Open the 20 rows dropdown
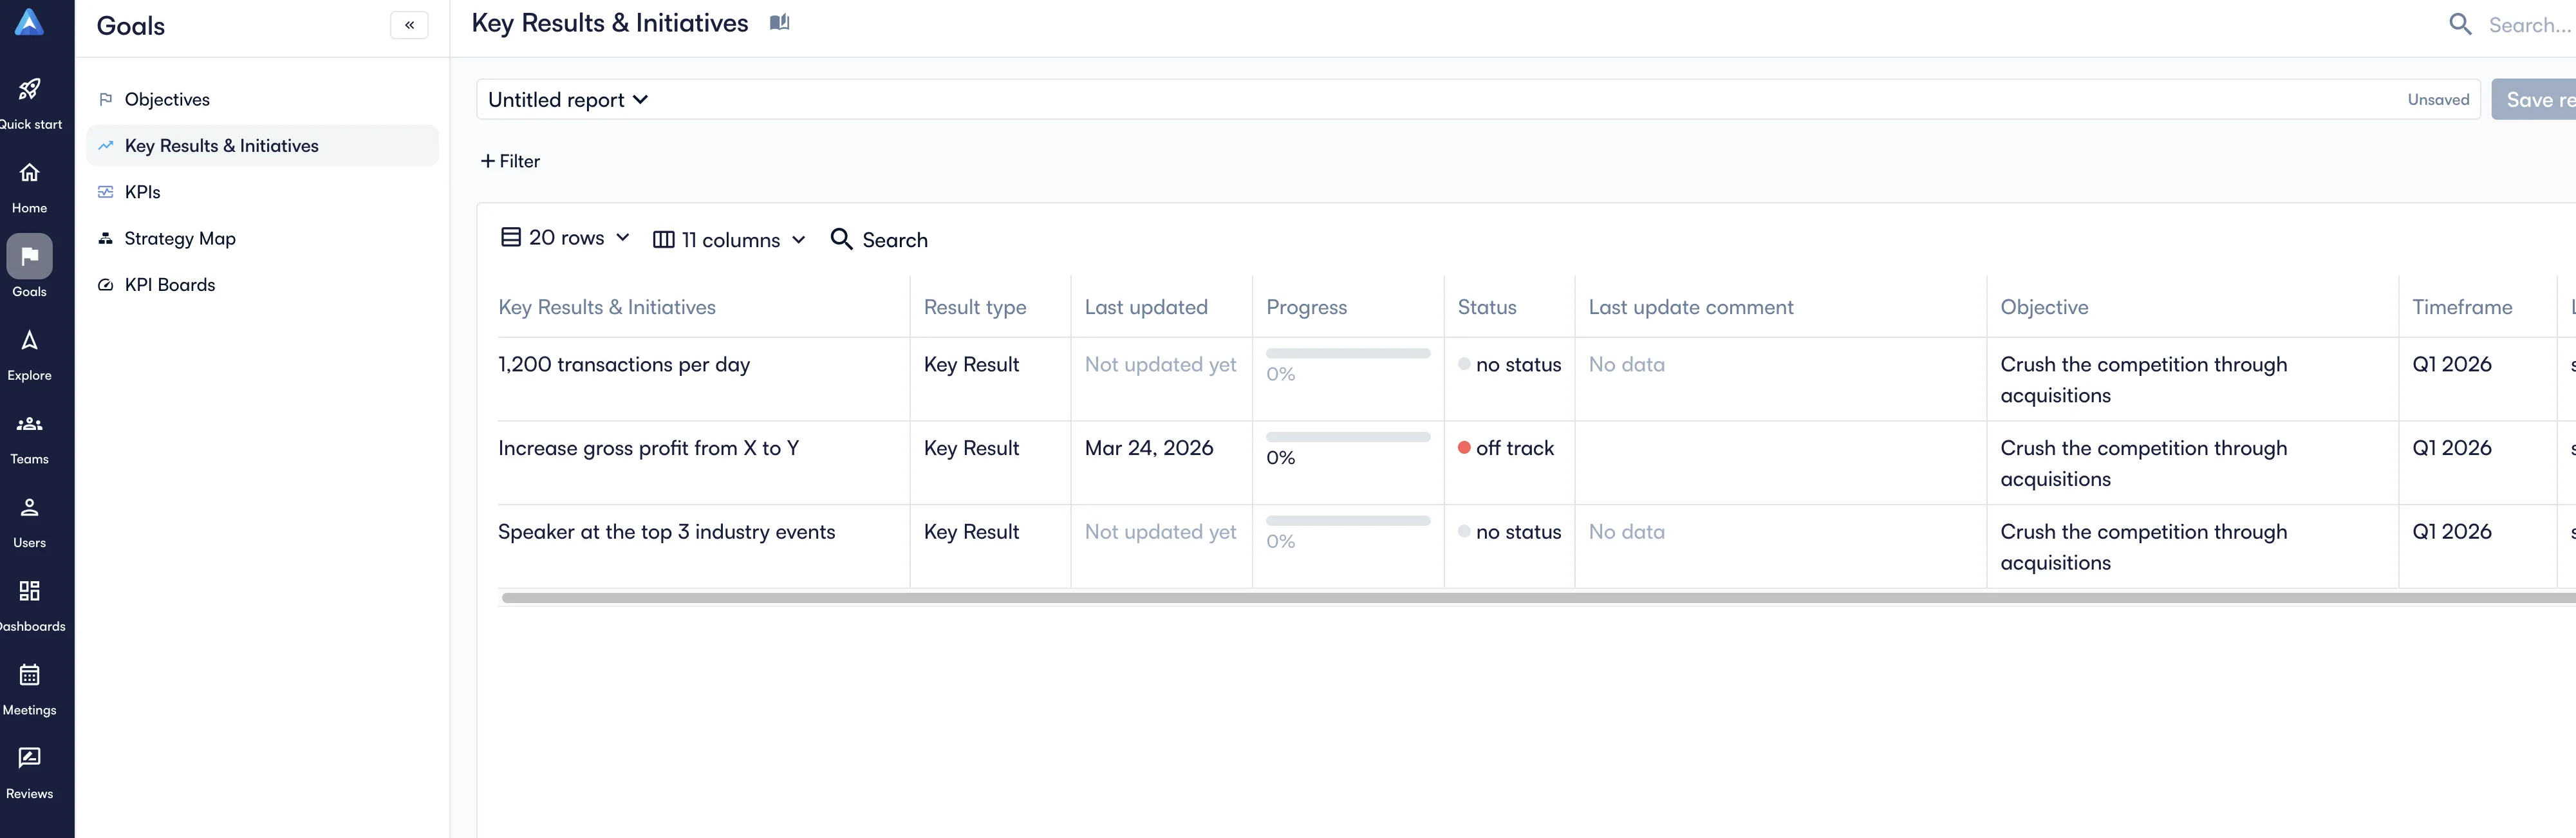Image resolution: width=2576 pixels, height=838 pixels. [x=565, y=238]
